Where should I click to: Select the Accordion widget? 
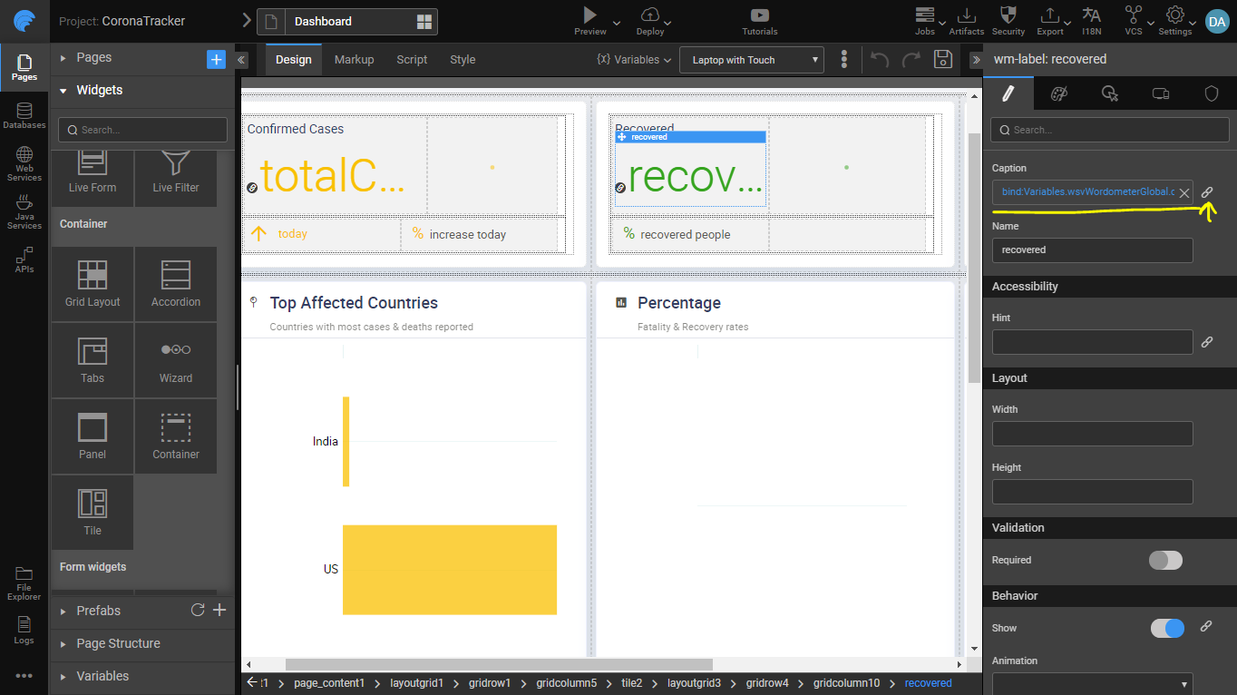coord(176,284)
